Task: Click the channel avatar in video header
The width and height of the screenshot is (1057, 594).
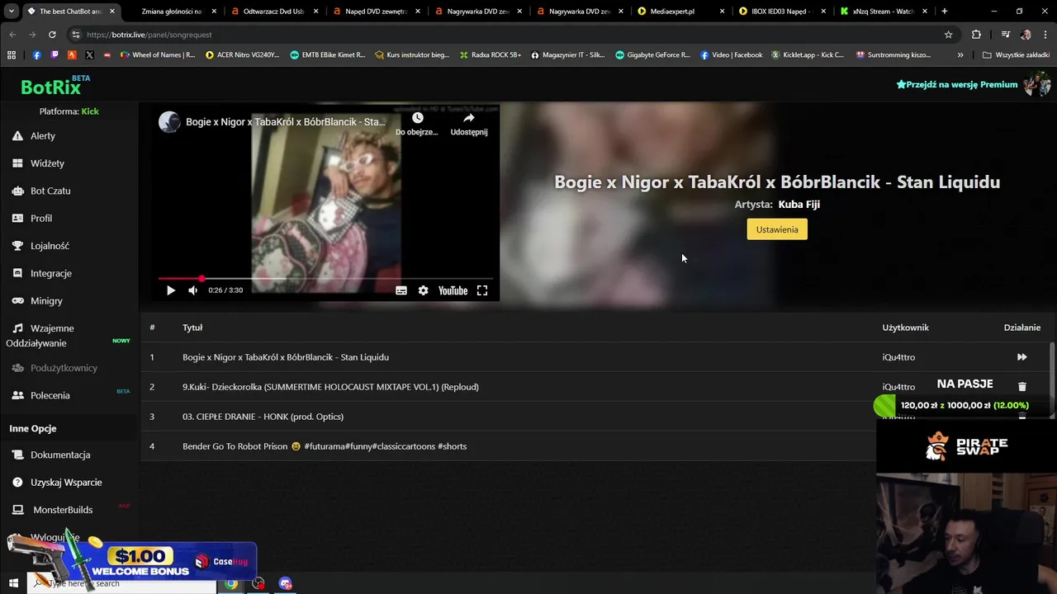Action: pyautogui.click(x=169, y=122)
